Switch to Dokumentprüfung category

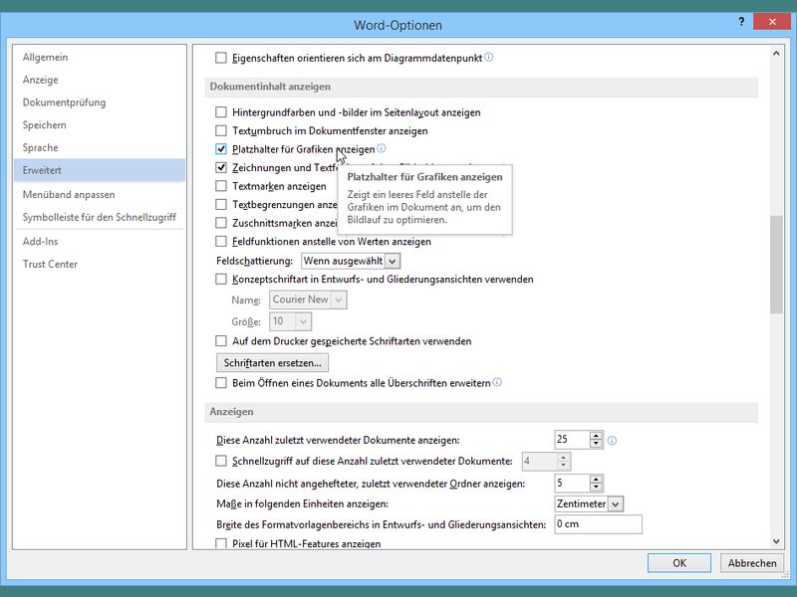[x=99, y=102]
